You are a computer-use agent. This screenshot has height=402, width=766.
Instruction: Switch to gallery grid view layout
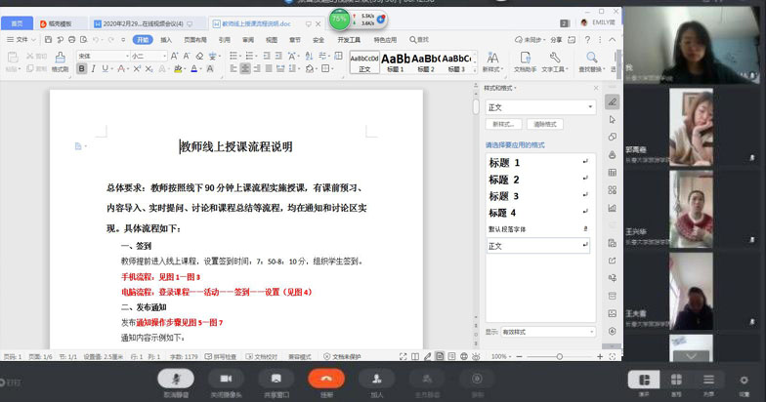click(x=675, y=380)
